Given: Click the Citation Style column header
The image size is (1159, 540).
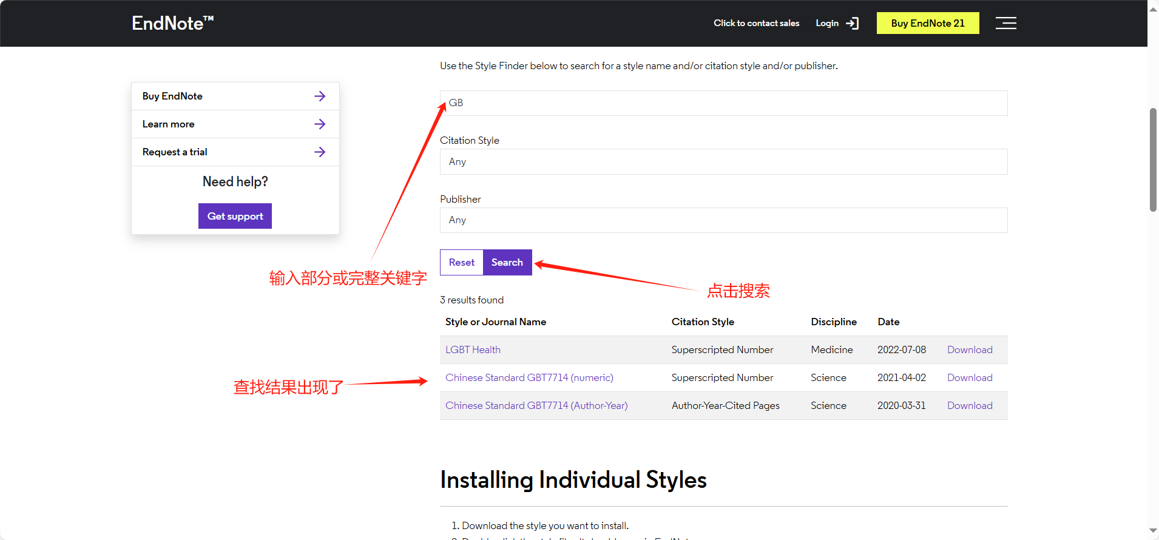Looking at the screenshot, I should point(703,322).
